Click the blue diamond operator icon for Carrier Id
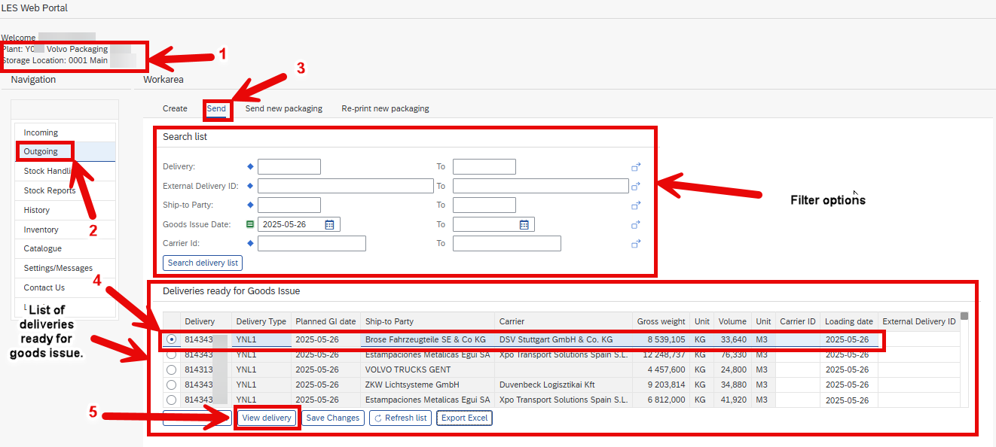Viewport: 996px width, 447px height. point(250,243)
